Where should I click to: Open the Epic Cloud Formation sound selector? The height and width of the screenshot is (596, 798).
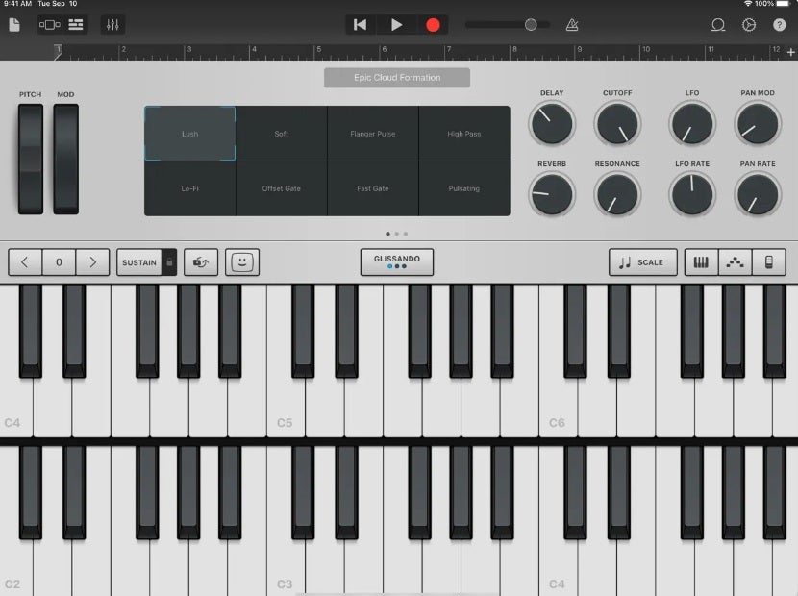point(396,78)
